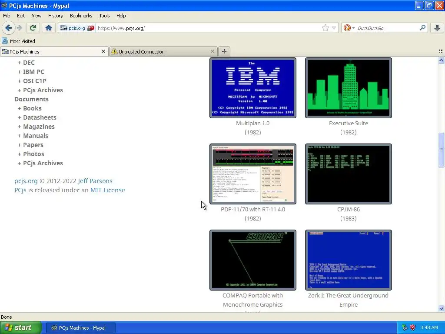Close the Untrusted Connection tab
445x334 pixels.
pos(212,51)
